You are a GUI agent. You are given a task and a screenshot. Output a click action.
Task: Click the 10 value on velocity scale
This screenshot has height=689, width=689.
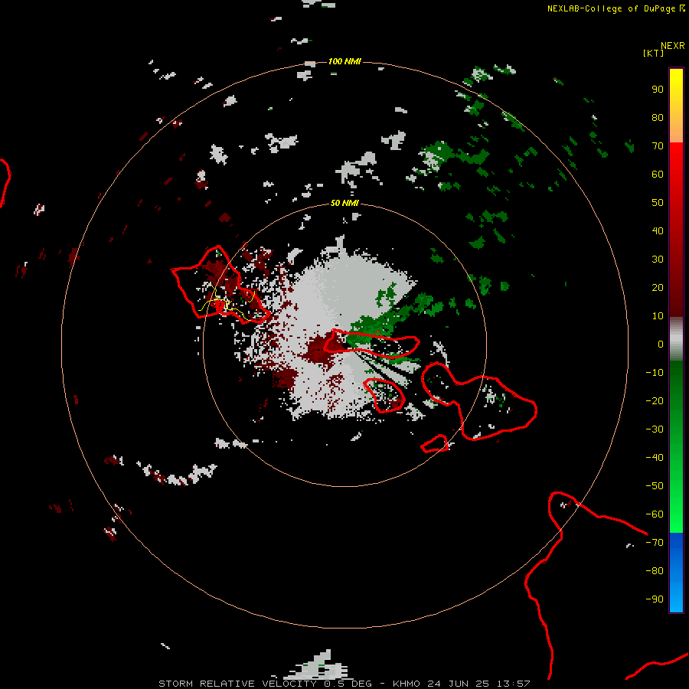pyautogui.click(x=658, y=316)
